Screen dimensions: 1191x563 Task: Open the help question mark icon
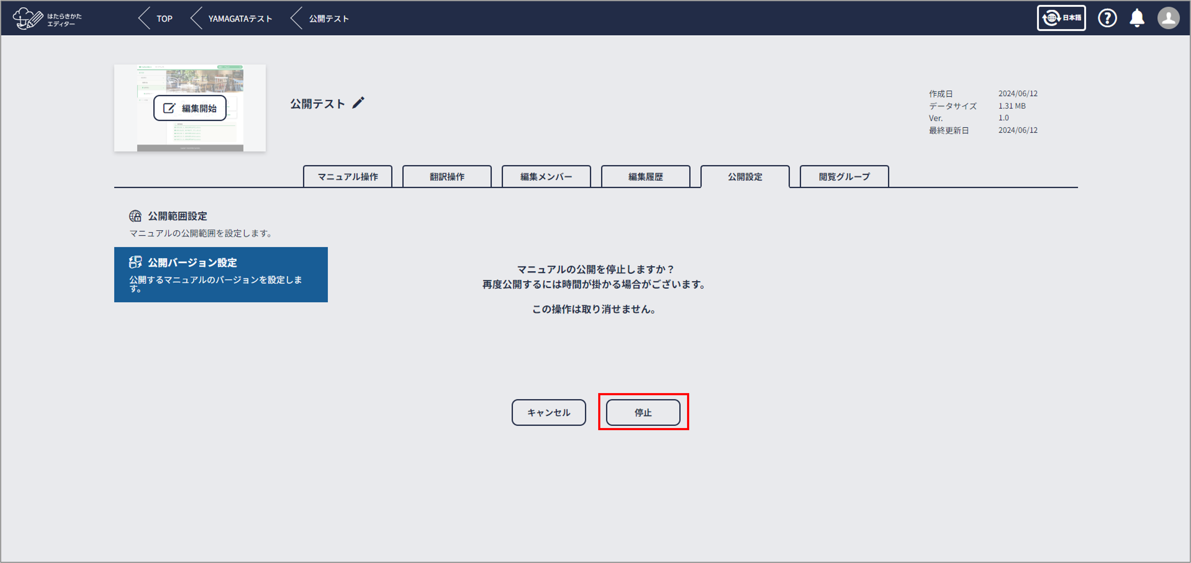point(1107,18)
